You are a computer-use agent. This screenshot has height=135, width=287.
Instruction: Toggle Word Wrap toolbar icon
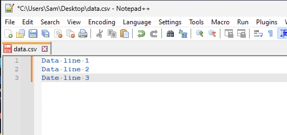pyautogui.click(x=258, y=33)
